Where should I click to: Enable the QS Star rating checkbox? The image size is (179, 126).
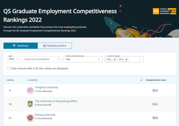point(8,68)
